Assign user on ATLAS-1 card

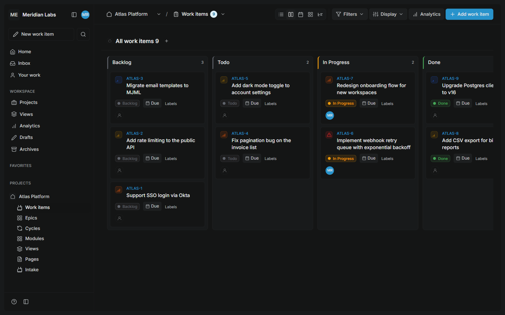119,218
